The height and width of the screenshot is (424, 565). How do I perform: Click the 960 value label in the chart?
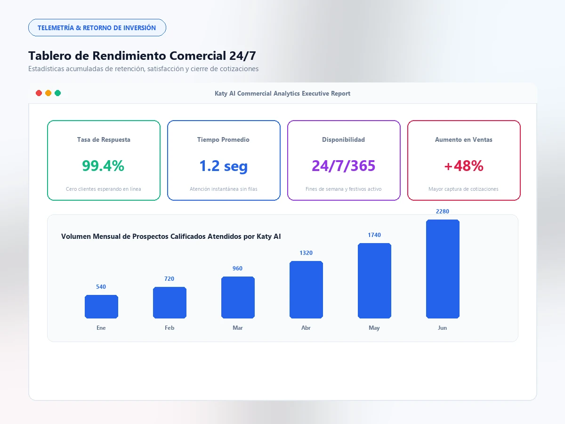(238, 269)
